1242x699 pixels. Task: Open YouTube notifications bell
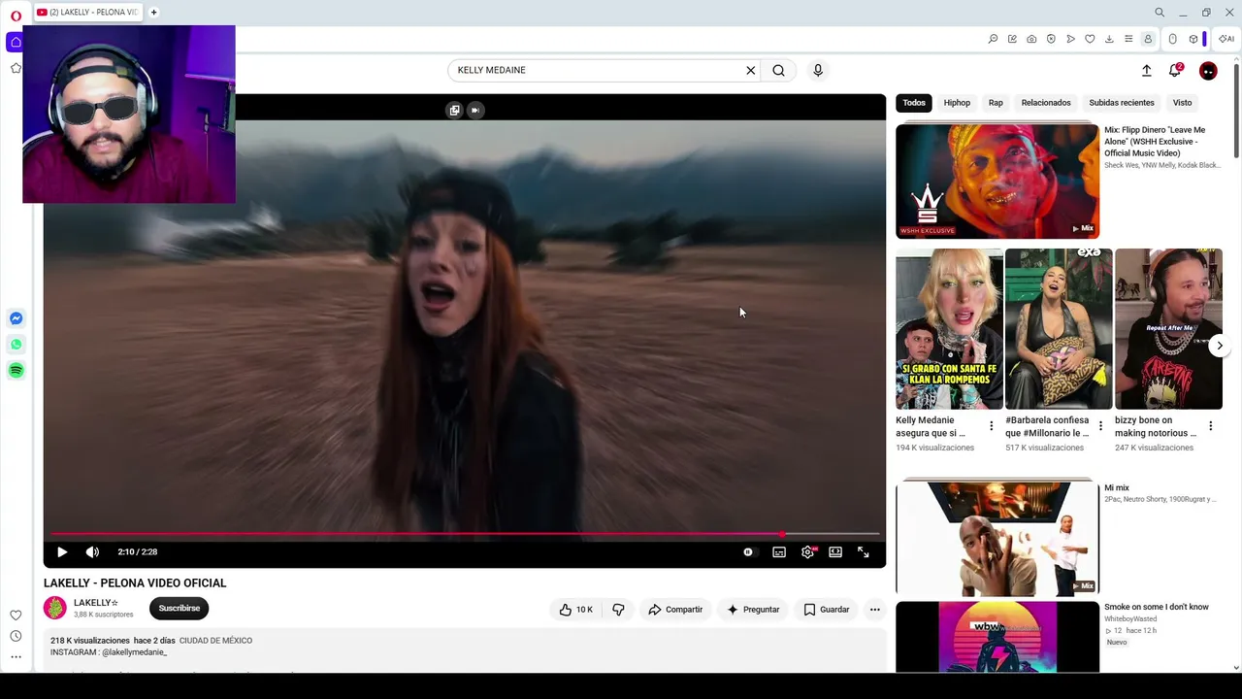[1175, 70]
